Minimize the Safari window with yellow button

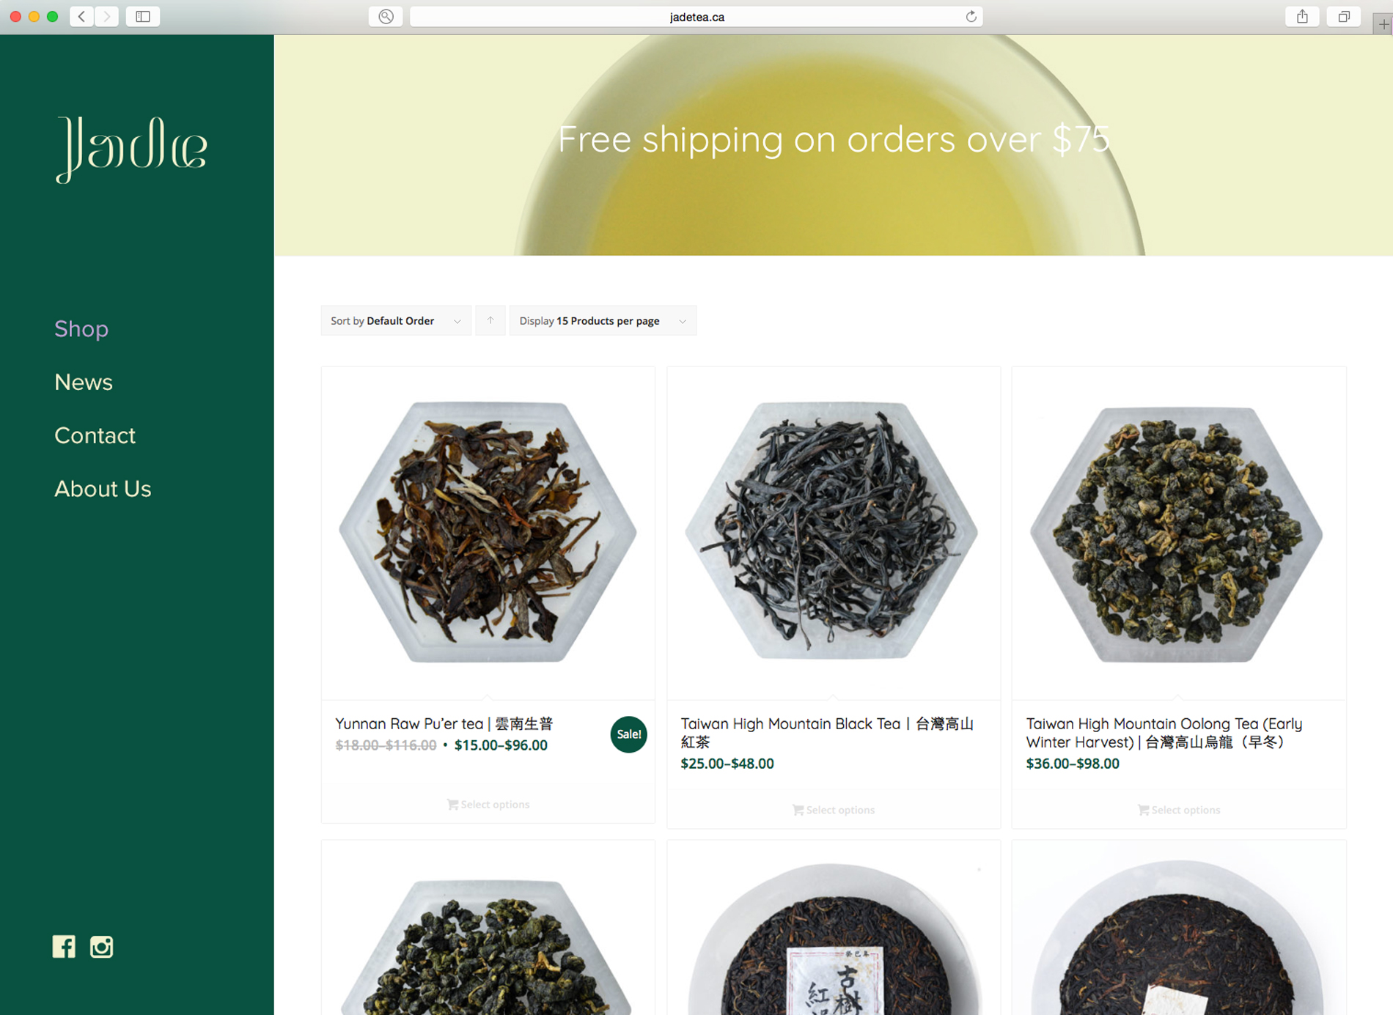click(x=34, y=16)
